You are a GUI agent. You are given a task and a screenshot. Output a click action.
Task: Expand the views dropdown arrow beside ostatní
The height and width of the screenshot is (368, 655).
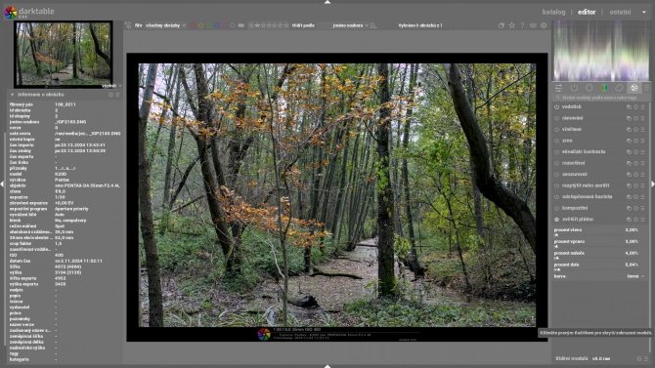point(643,12)
